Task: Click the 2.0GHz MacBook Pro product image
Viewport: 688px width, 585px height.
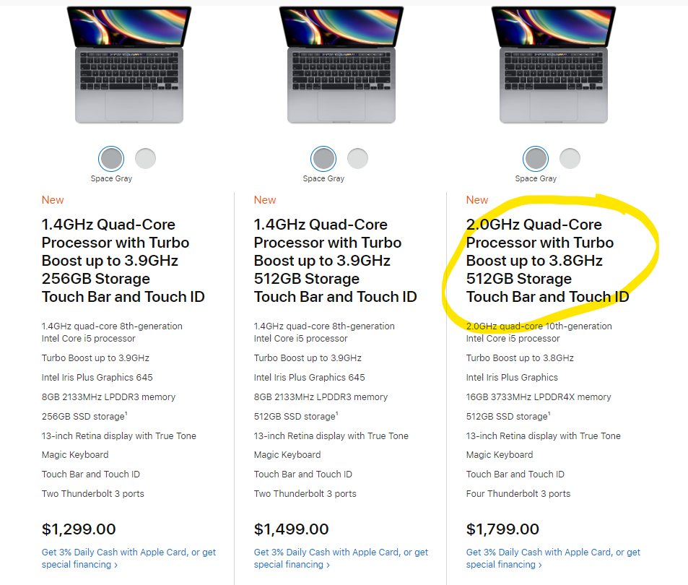Action: point(554,64)
